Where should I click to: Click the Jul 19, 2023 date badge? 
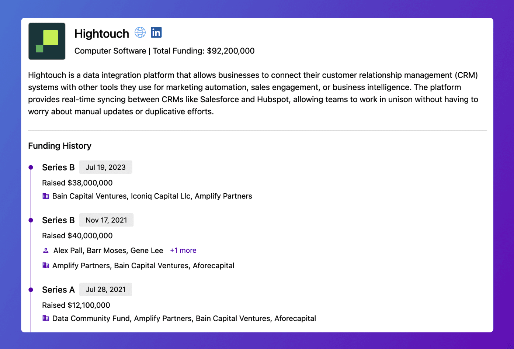(105, 167)
